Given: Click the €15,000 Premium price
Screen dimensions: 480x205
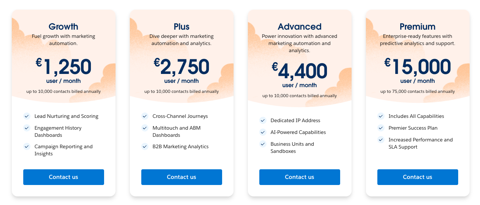Looking at the screenshot, I should point(417,67).
